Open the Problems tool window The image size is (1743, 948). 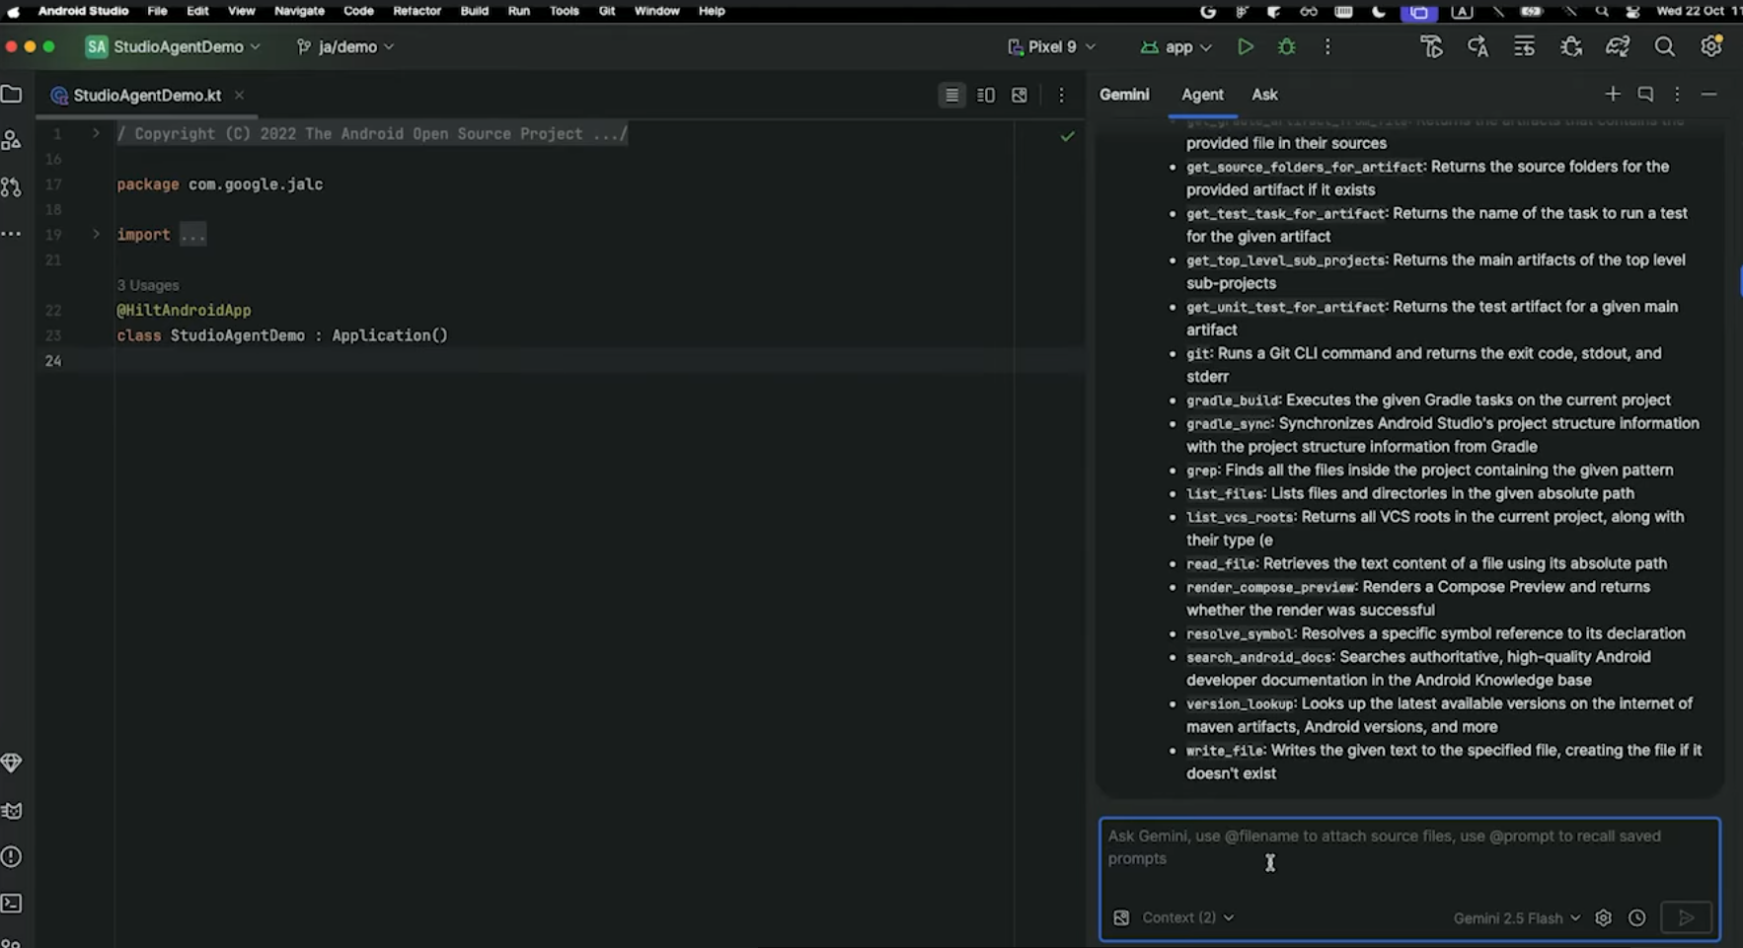point(12,856)
